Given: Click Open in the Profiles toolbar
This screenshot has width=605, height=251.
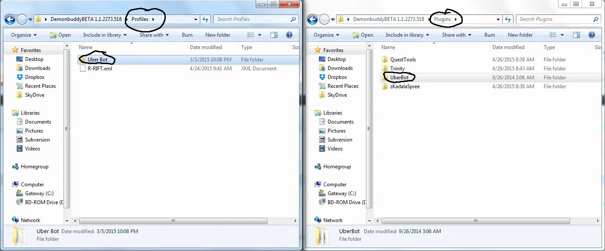Looking at the screenshot, I should 60,35.
